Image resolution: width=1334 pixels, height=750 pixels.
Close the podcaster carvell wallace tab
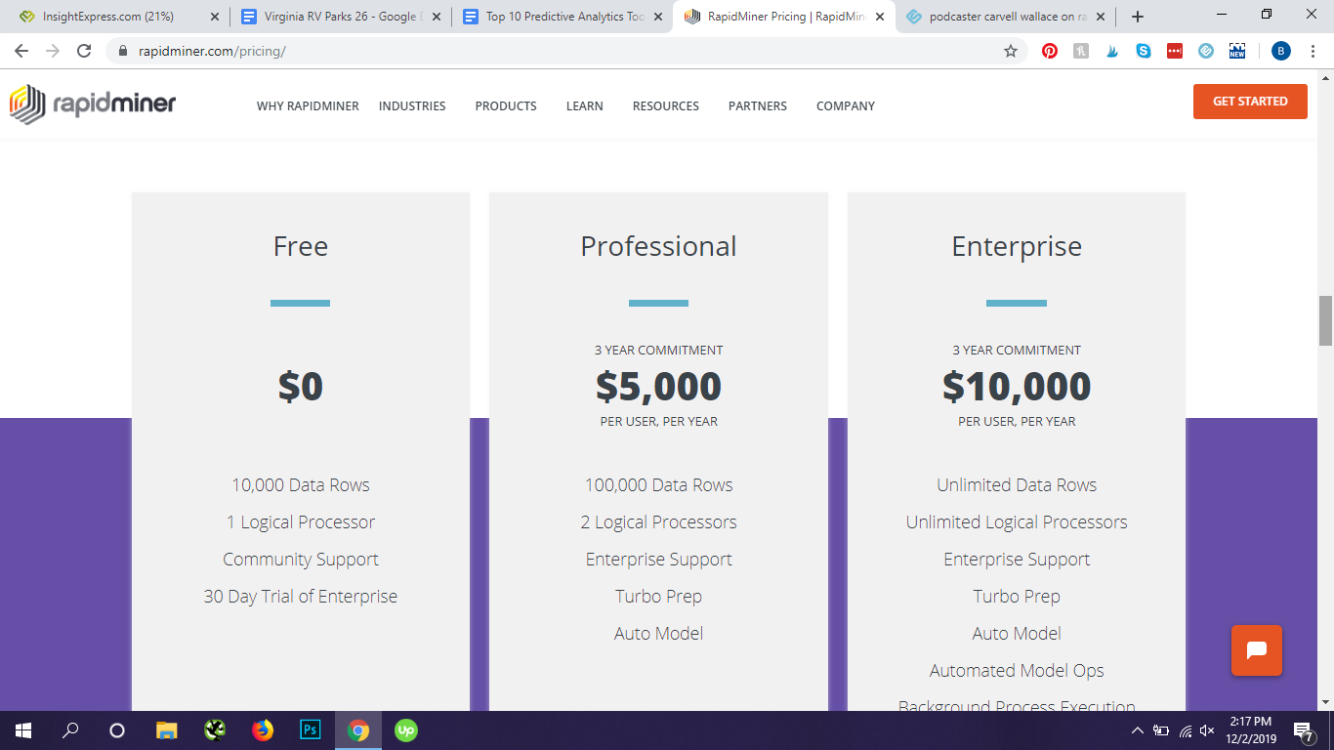coord(1101,17)
